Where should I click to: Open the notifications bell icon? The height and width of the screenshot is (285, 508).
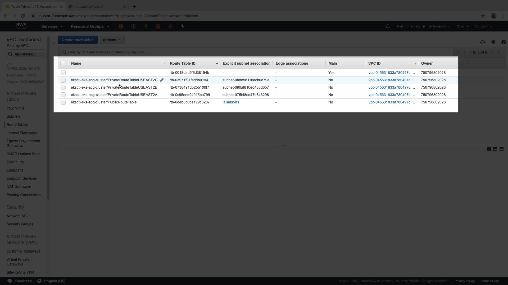coord(388,26)
